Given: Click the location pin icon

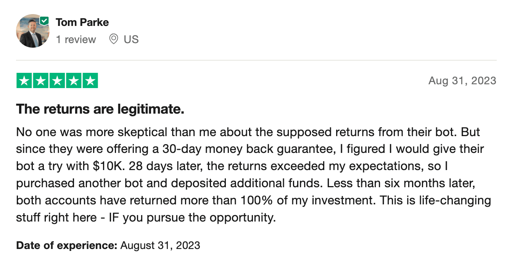Looking at the screenshot, I should coord(113,39).
